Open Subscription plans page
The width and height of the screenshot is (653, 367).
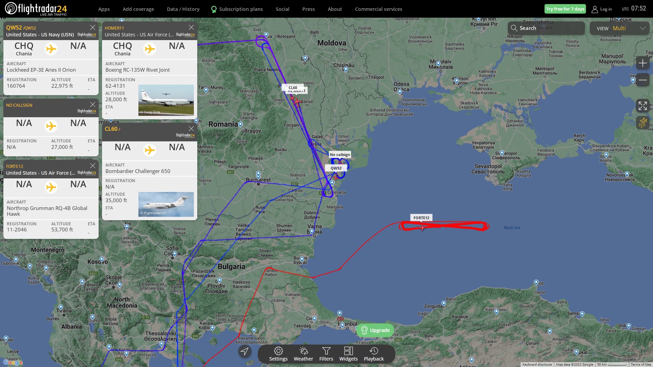point(237,9)
